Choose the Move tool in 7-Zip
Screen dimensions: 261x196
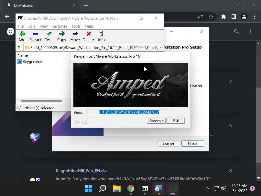pyautogui.click(x=75, y=36)
